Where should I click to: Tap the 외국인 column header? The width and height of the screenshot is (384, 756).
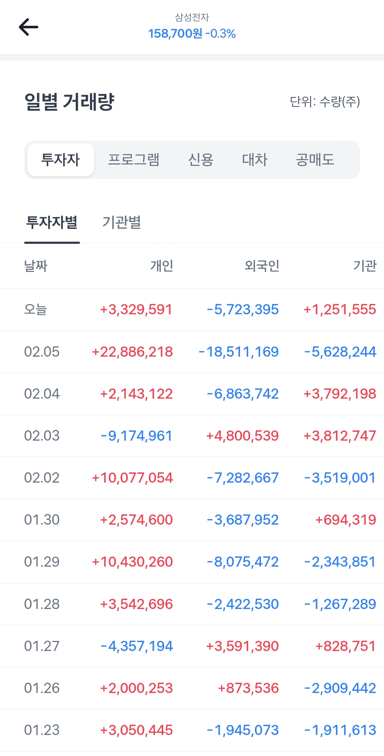tap(262, 266)
